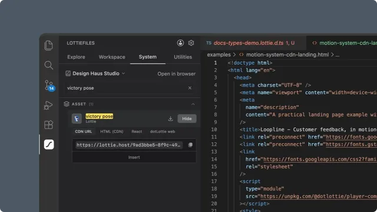377x212 pixels.
Task: Click the Insert button
Action: [x=134, y=157]
